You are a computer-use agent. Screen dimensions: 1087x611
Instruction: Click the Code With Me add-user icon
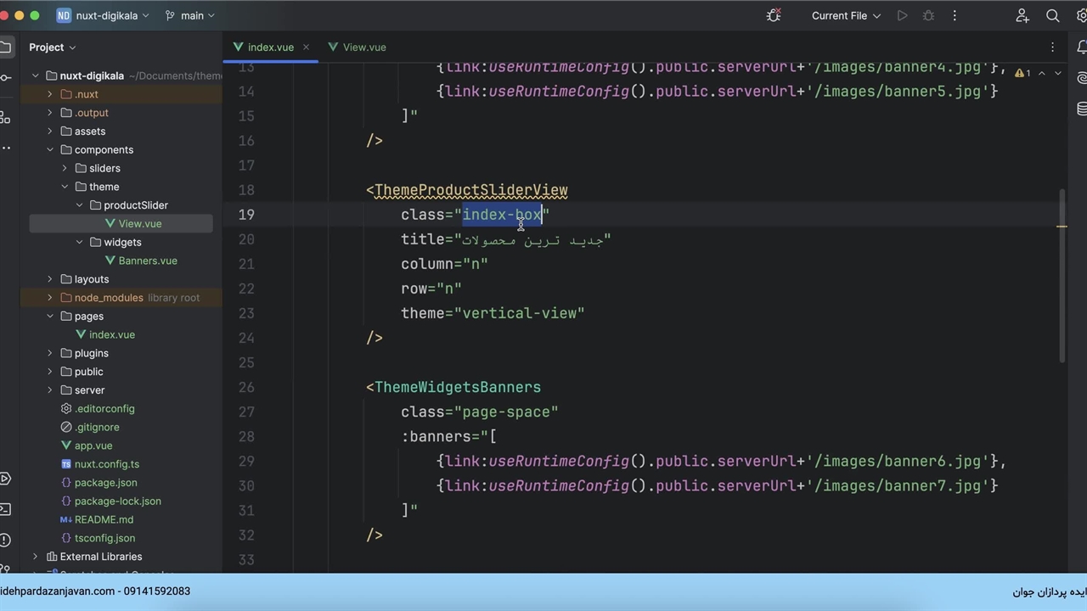click(1022, 15)
